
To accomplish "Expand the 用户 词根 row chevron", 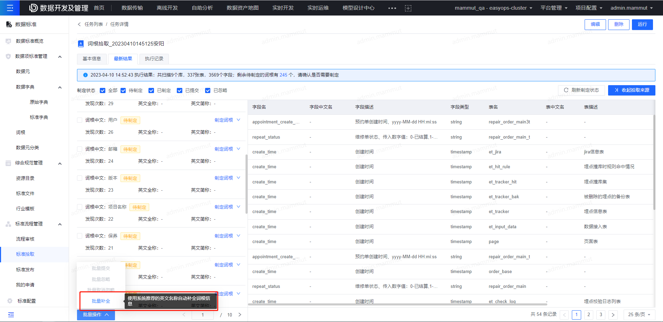I will pyautogui.click(x=239, y=120).
